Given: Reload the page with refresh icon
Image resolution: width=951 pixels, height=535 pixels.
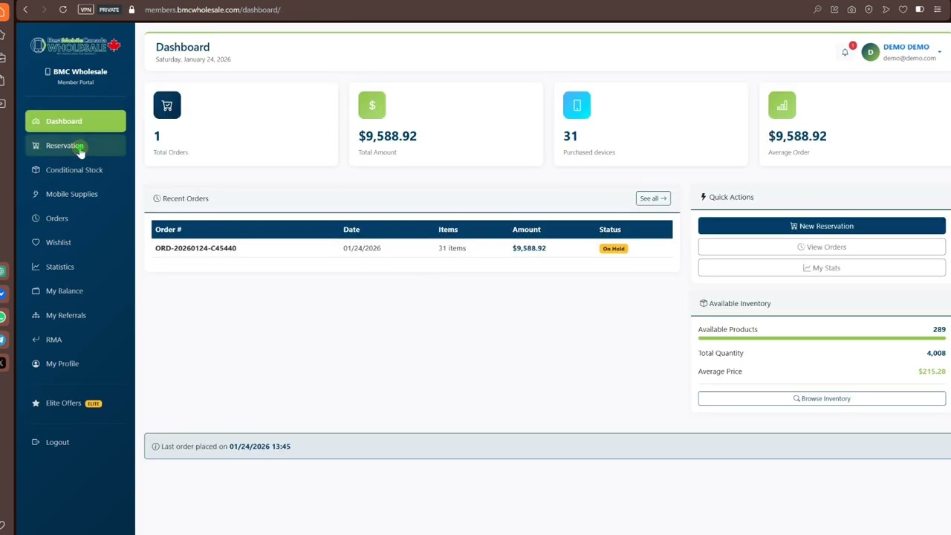Looking at the screenshot, I should pyautogui.click(x=62, y=10).
